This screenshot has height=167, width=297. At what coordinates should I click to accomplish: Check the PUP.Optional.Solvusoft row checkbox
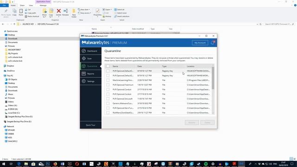coord(108,99)
